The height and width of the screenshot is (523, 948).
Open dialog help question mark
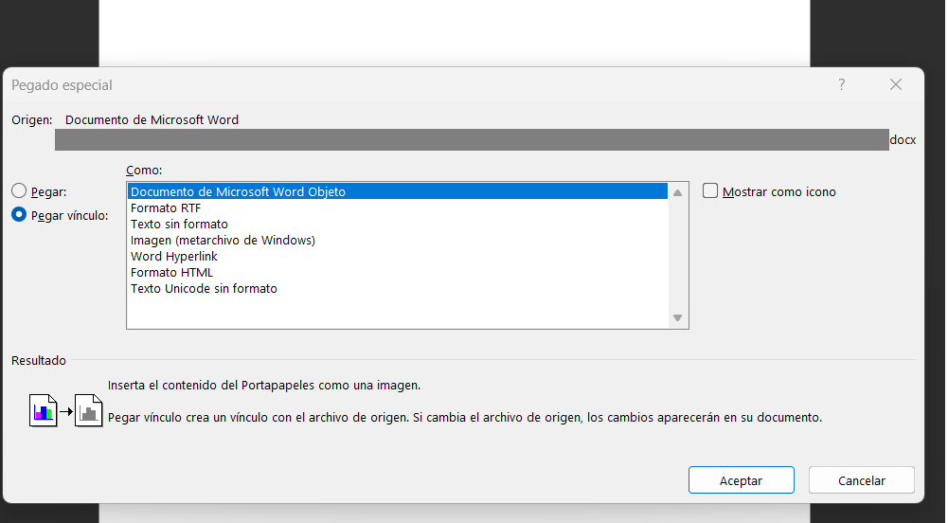(842, 84)
